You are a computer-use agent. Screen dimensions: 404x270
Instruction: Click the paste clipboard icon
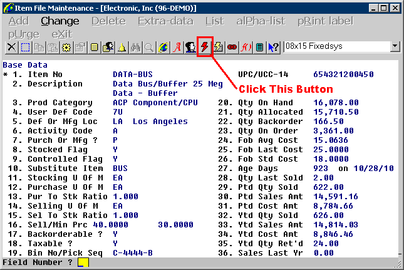point(53,48)
